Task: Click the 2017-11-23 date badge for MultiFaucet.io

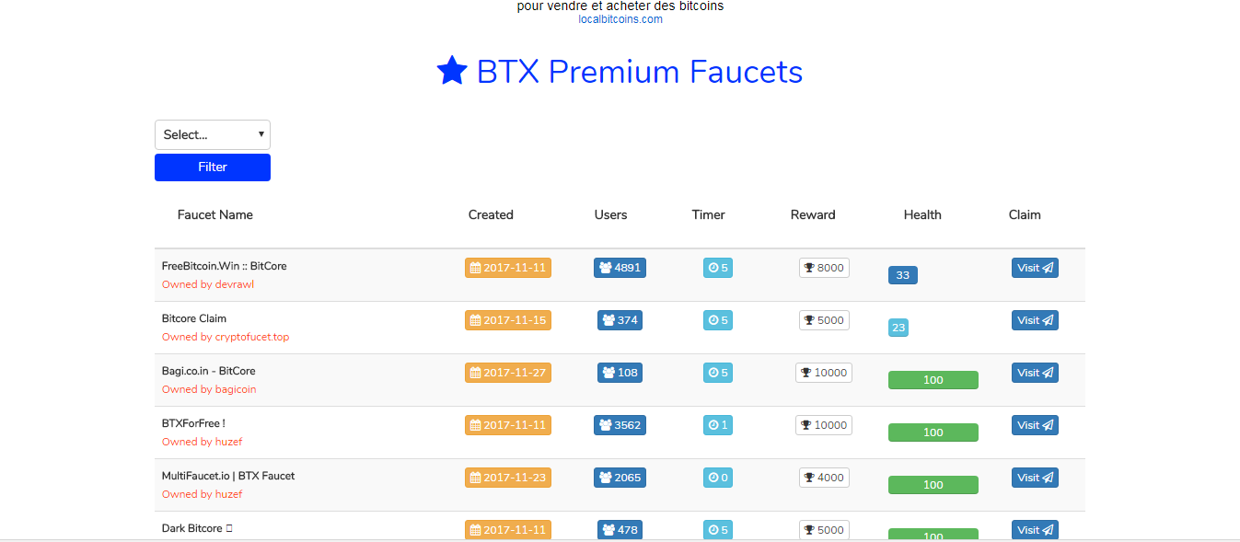Action: point(508,478)
